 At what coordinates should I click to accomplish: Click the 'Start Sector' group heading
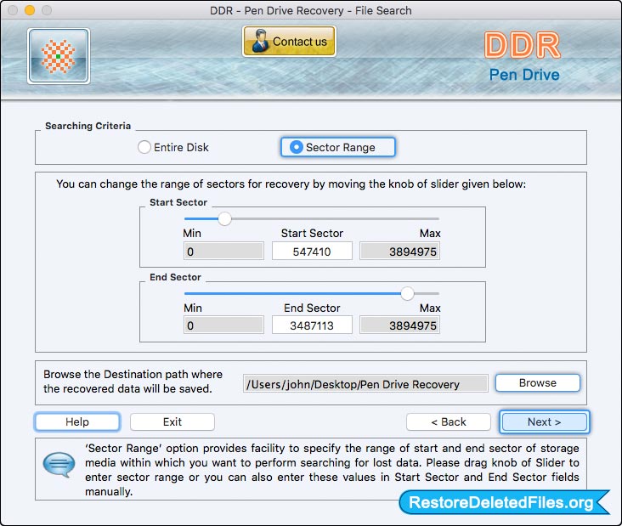178,202
